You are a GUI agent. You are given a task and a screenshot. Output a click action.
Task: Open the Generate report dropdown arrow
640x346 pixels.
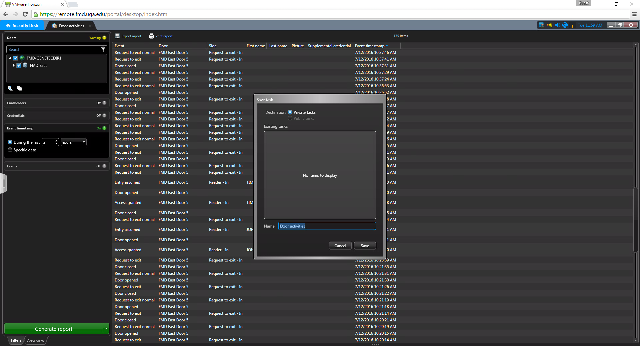click(x=106, y=329)
